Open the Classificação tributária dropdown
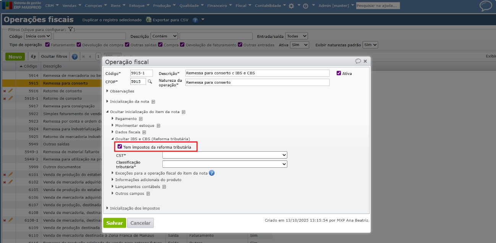Screen dimensions: 496x243 (225, 164)
